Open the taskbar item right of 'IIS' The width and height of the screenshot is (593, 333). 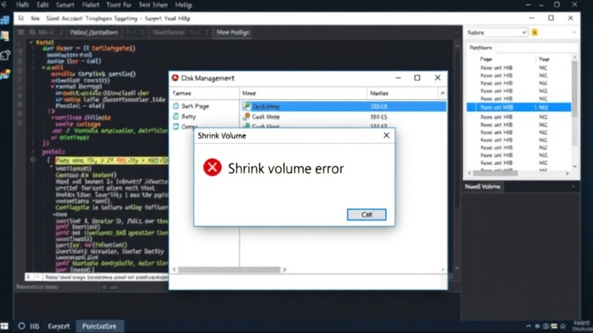coord(58,326)
